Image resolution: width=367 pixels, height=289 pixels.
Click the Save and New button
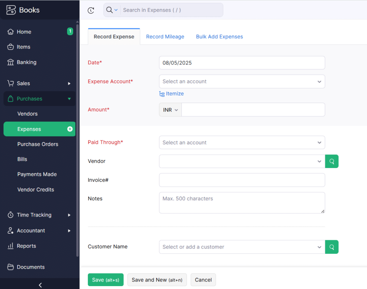(x=157, y=280)
